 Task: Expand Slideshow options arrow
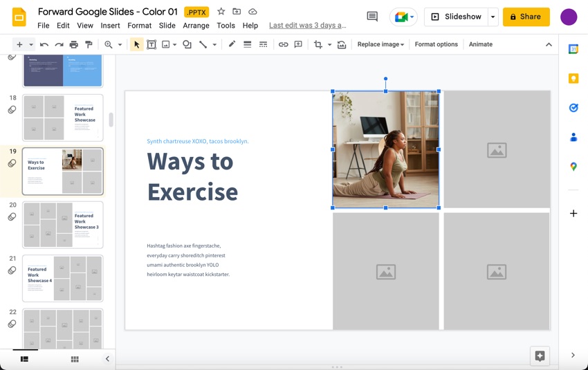click(x=493, y=17)
